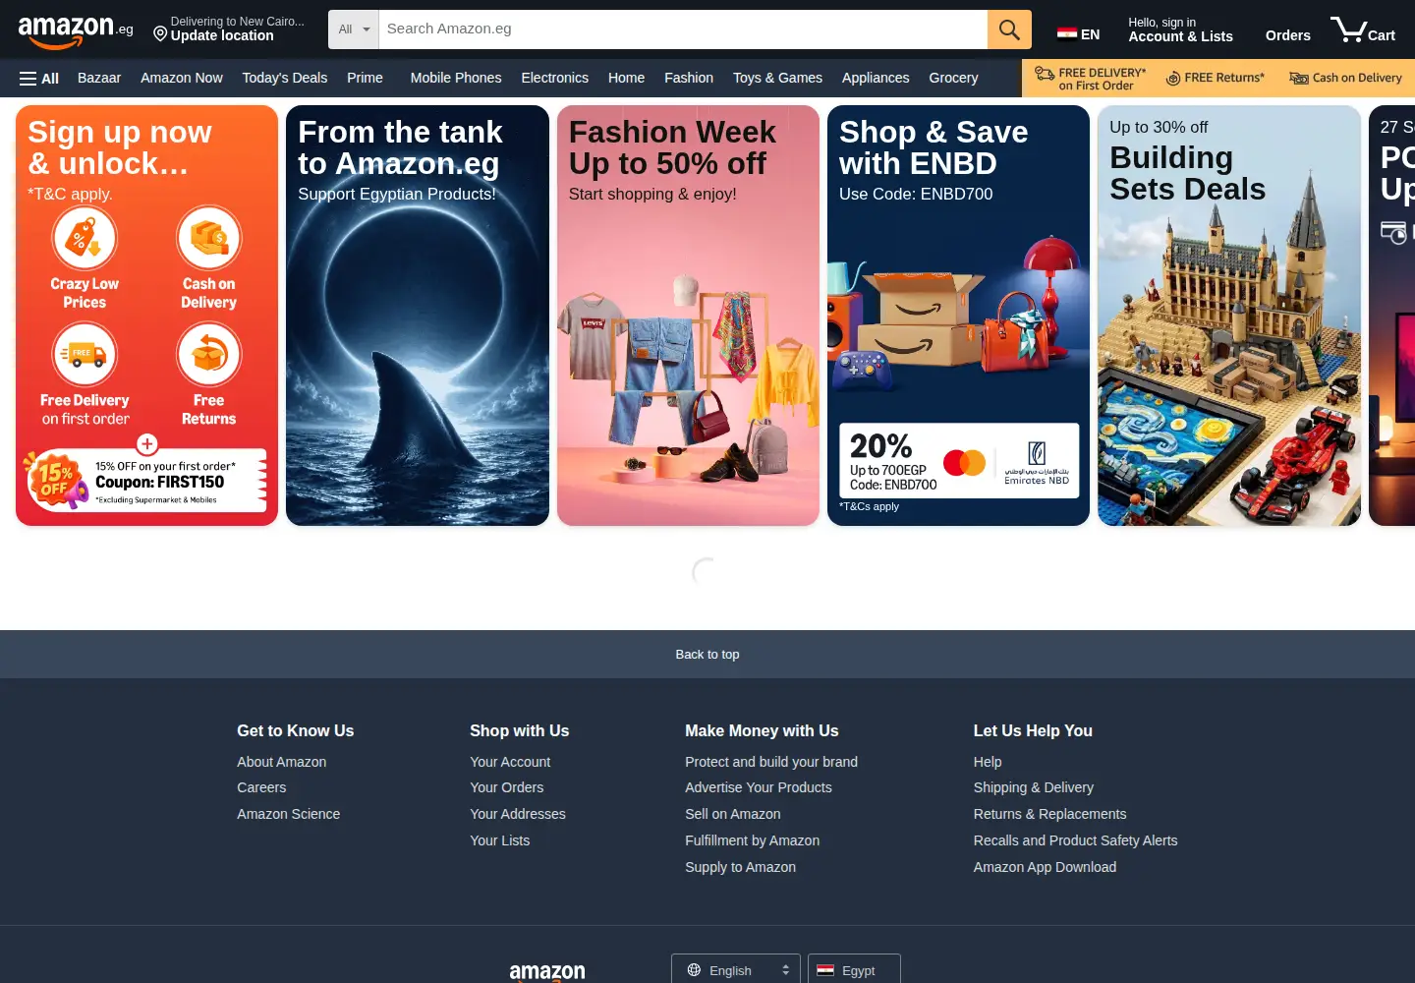This screenshot has height=983, width=1415.
Task: Open the All hamburger menu
Action: click(x=39, y=79)
